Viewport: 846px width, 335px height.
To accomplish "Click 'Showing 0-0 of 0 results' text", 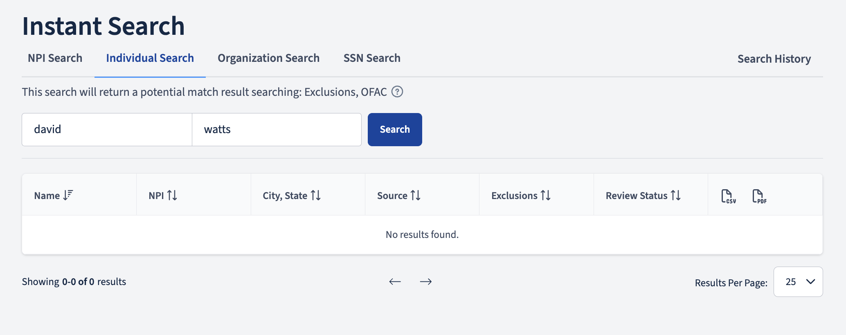I will pyautogui.click(x=74, y=282).
